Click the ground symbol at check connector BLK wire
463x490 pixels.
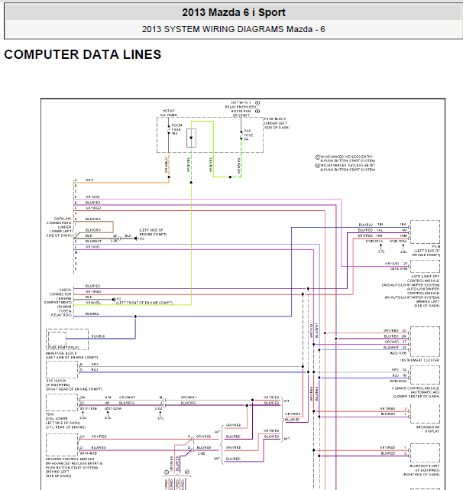point(114,300)
